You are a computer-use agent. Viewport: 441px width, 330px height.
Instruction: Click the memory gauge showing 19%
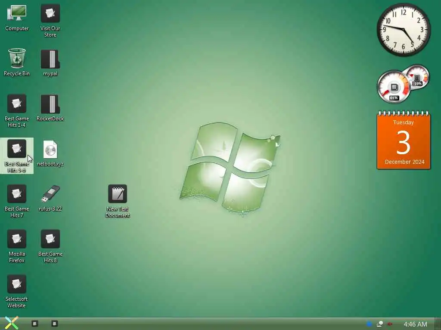(417, 76)
